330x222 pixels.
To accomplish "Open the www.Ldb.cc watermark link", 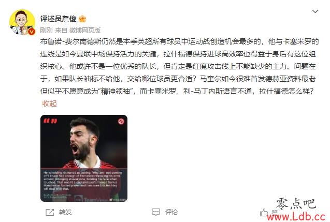I will click(296, 216).
